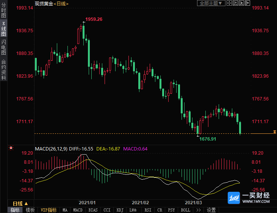This screenshot has width=277, height=213.
Task: Choose the MA indicator
Action: [x=65, y=210]
